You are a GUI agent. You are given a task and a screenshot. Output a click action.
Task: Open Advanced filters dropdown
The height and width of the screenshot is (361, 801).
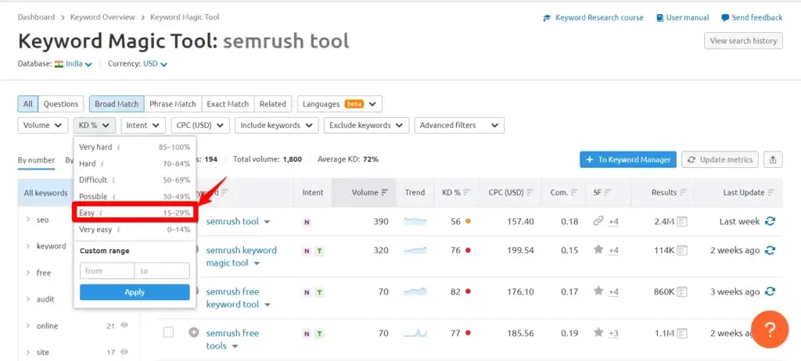click(459, 125)
